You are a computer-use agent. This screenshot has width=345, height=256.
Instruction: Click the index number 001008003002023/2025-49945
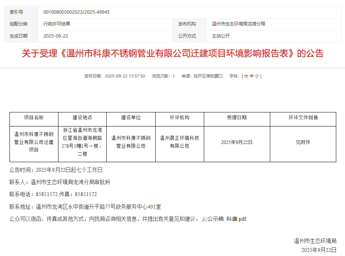(77, 12)
